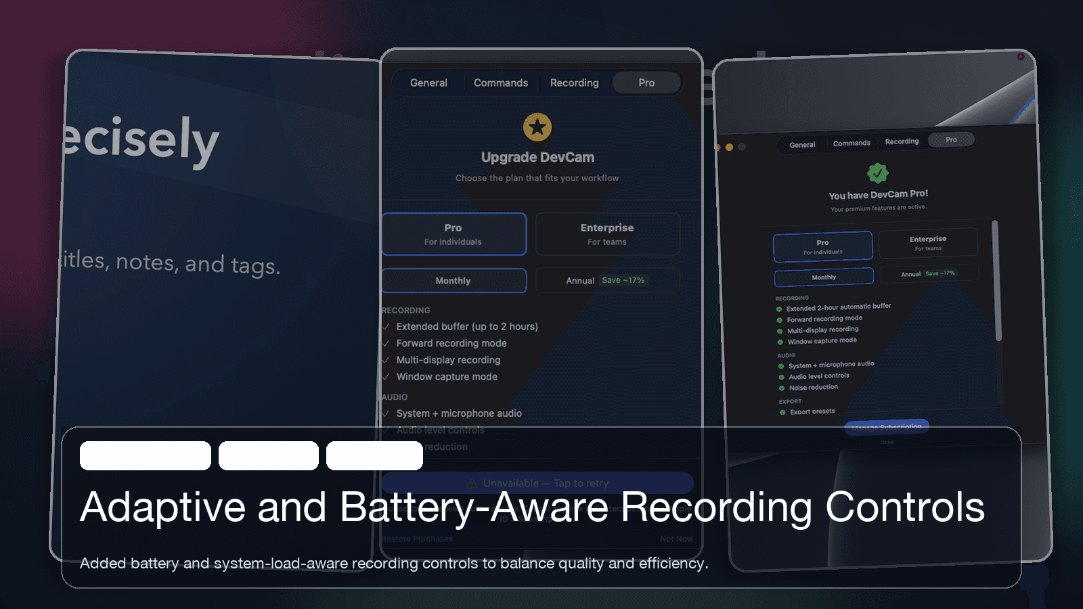Click the gold star Upgrade DevCam icon
Screen dimensions: 1083x609
pos(537,127)
